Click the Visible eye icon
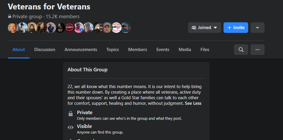Viewport: 283px width, 140px height. (x=71, y=127)
